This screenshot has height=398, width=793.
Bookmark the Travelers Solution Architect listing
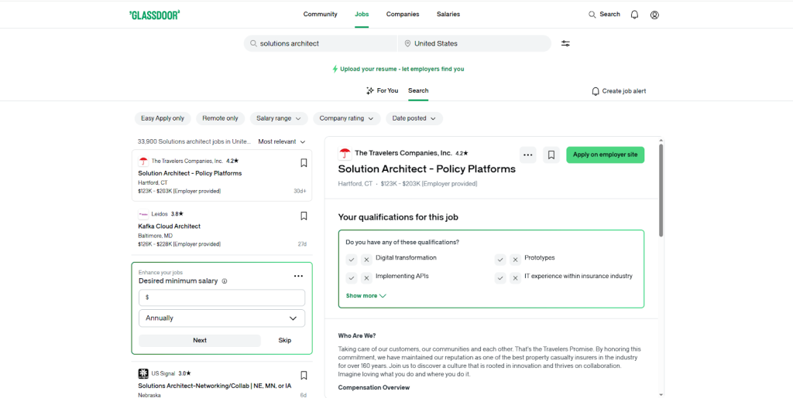304,163
